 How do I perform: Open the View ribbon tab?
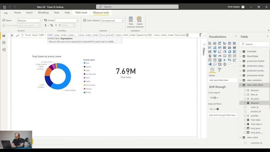coord(57,13)
